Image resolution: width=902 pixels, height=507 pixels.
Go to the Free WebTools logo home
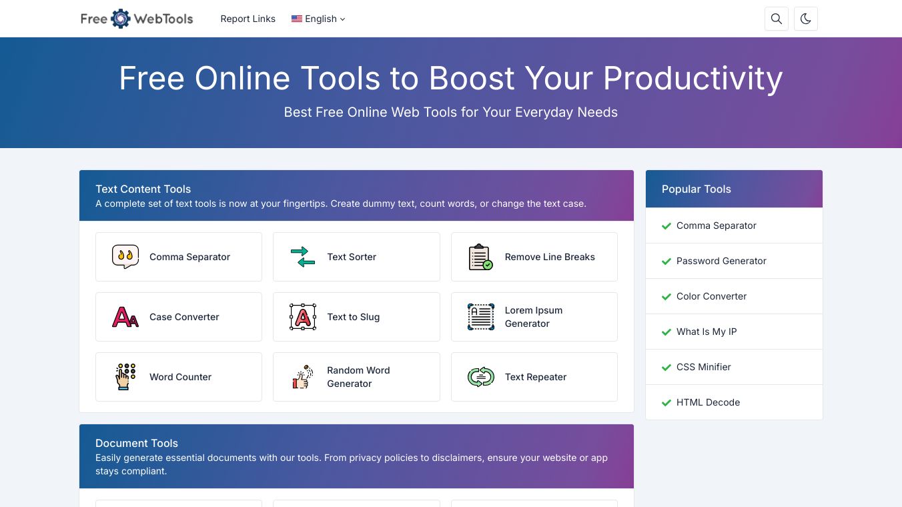tap(137, 19)
